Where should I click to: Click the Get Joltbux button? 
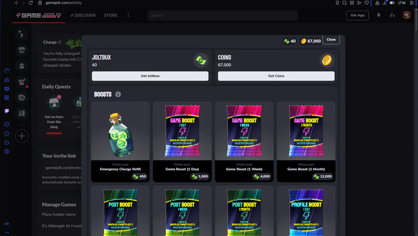pyautogui.click(x=150, y=76)
